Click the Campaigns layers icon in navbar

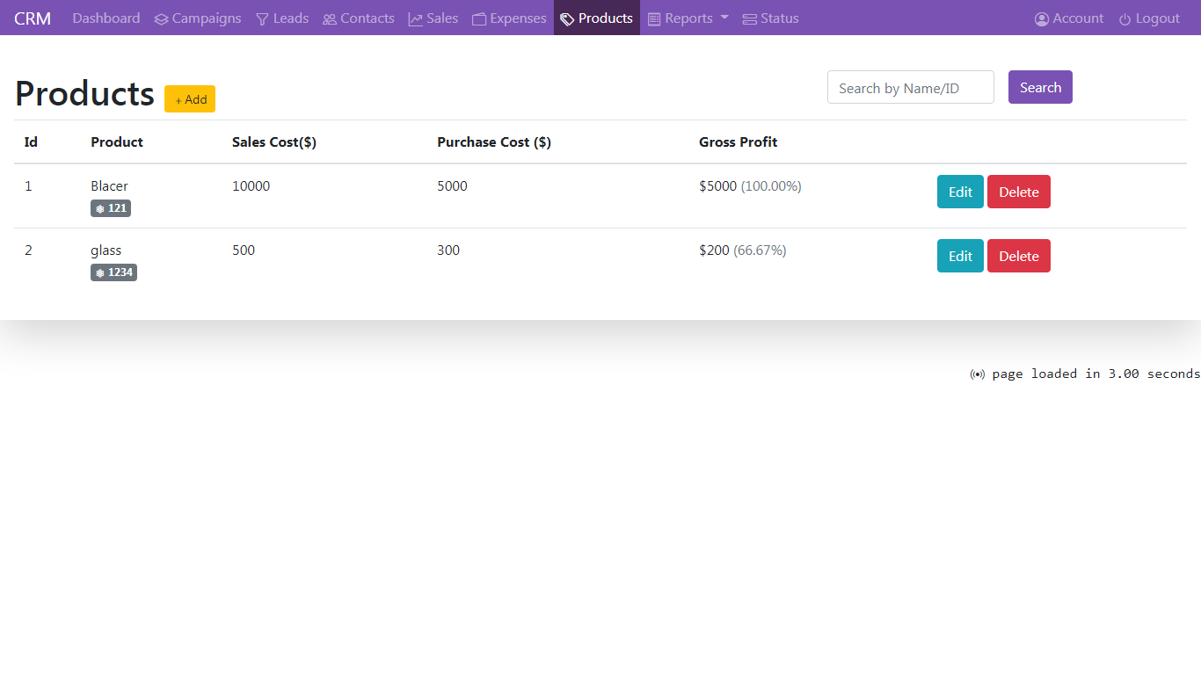click(161, 19)
